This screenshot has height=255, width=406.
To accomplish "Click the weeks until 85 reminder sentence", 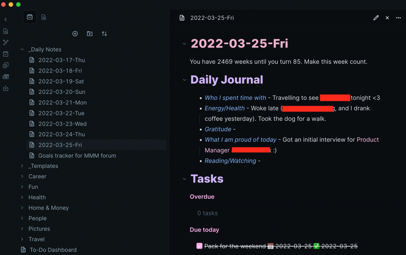I will 278,61.
